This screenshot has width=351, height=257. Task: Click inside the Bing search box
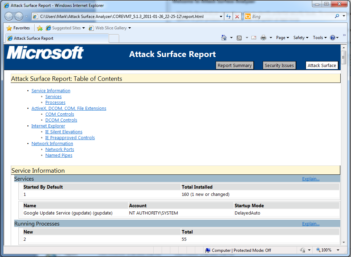(x=292, y=17)
